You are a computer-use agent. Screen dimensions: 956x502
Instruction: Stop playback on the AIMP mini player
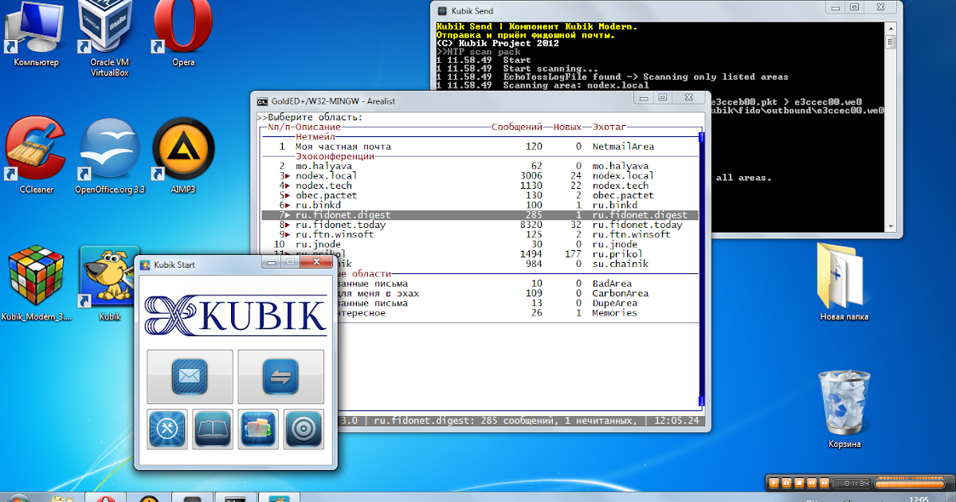coord(799,483)
